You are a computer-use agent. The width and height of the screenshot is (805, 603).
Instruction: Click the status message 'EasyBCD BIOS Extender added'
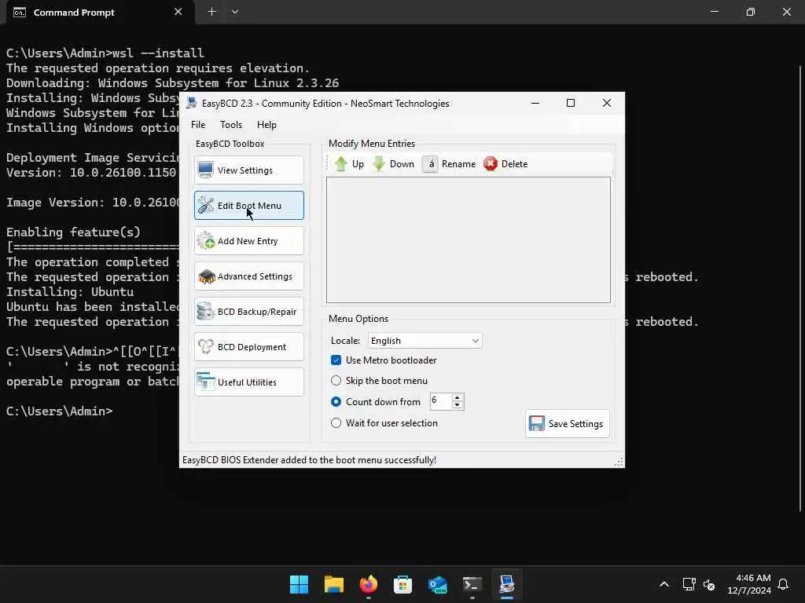click(309, 460)
